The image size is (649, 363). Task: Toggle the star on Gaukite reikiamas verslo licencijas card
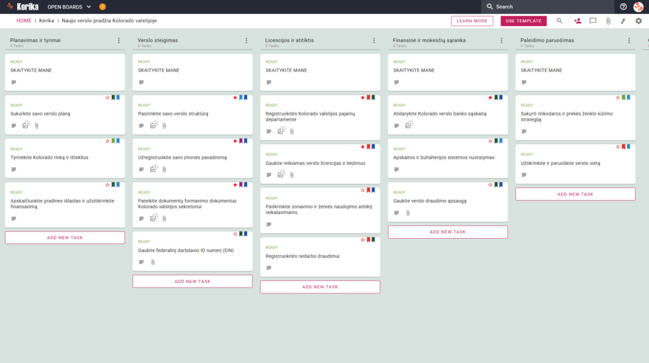363,147
